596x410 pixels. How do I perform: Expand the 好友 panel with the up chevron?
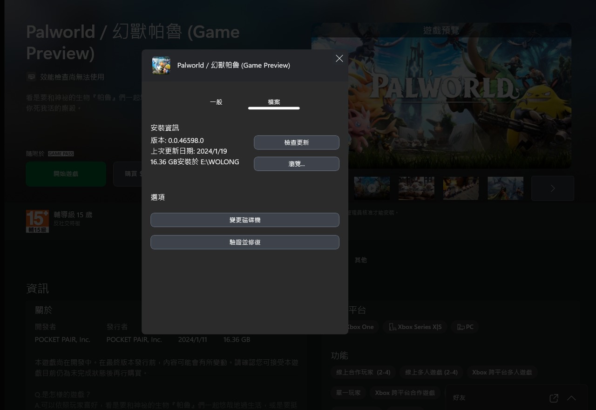coord(571,398)
